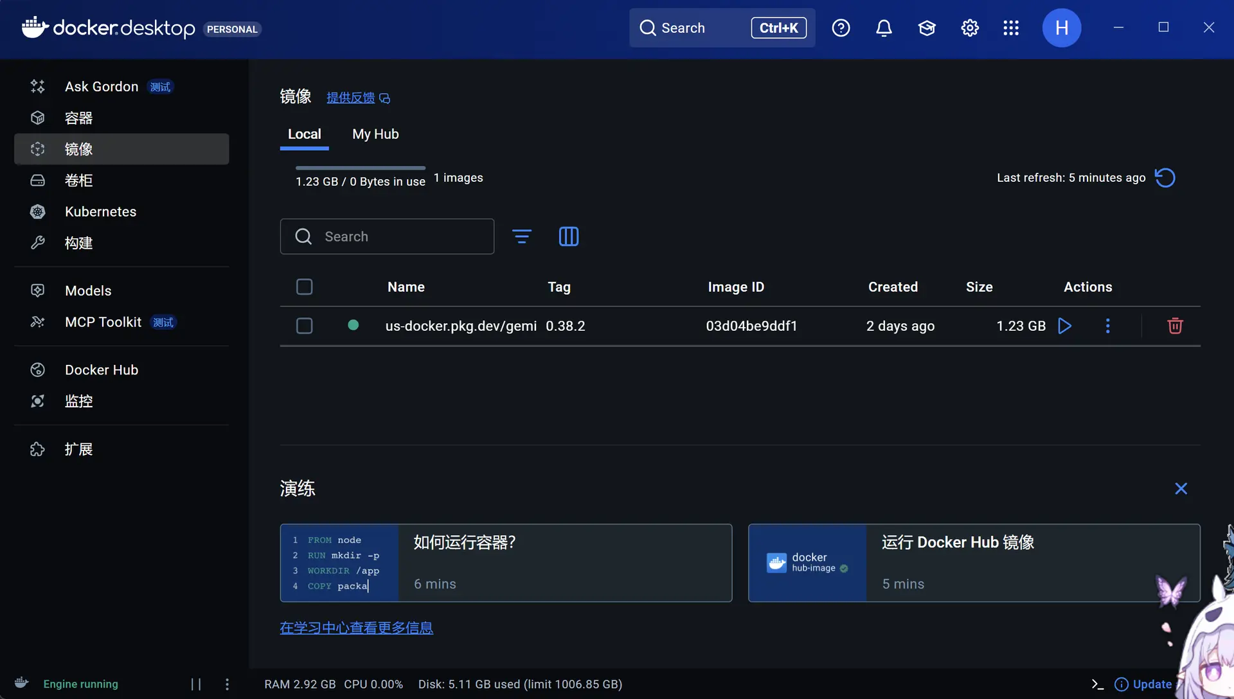Open the Learning Center graduation cap icon
The height and width of the screenshot is (699, 1234).
pyautogui.click(x=927, y=28)
